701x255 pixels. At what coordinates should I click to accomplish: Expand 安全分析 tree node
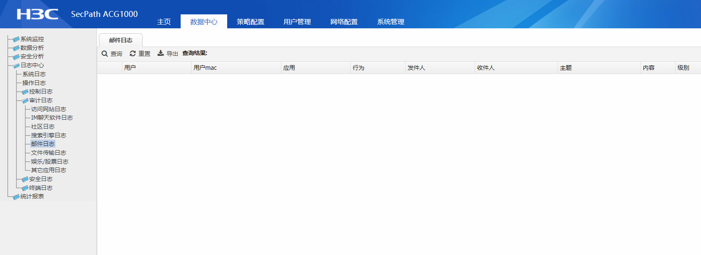[32, 56]
